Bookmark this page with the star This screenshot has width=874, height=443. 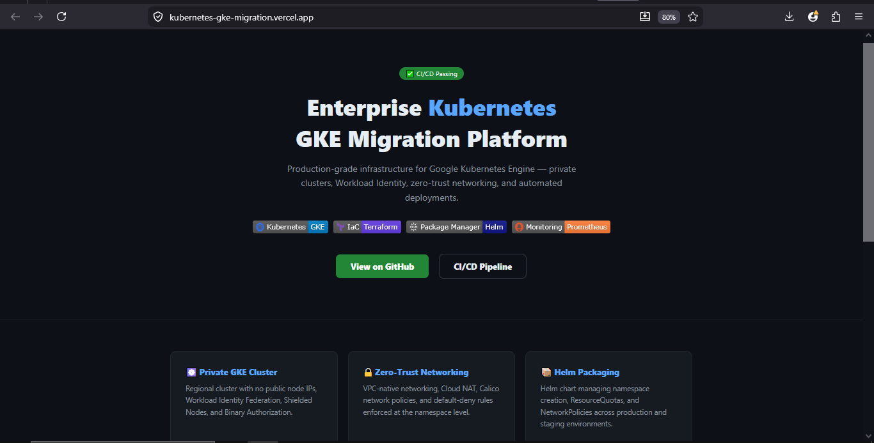point(693,17)
